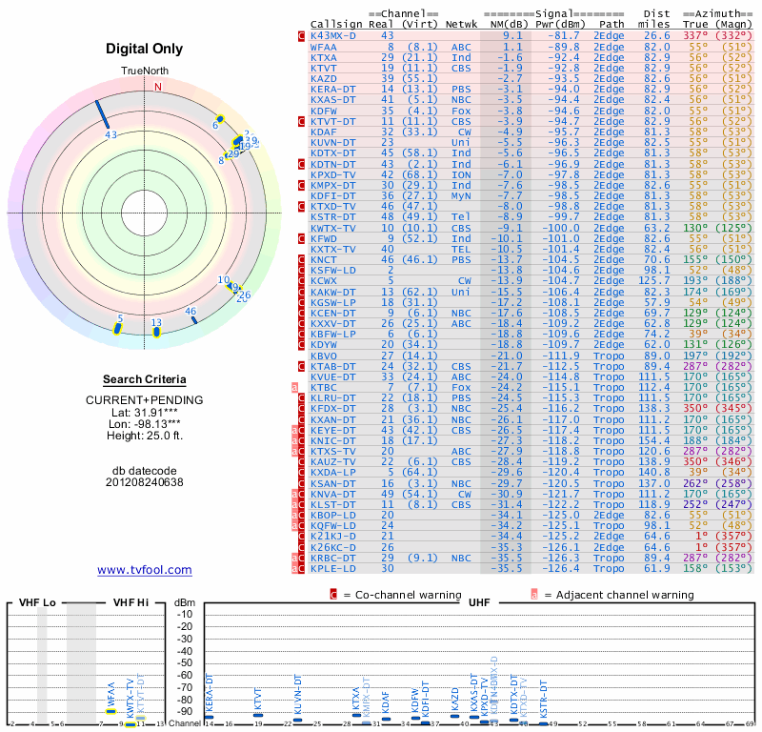Click the K43MX-D co-channel warning icon

301,36
